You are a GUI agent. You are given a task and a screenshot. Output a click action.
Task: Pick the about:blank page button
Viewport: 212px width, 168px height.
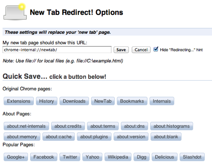166,137
